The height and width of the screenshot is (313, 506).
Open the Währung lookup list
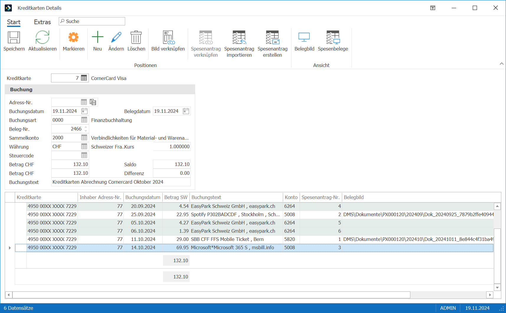pyautogui.click(x=84, y=146)
